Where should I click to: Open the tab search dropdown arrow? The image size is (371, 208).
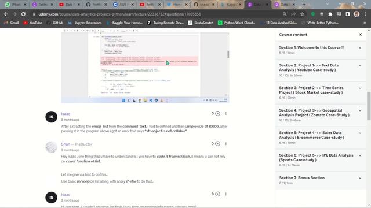327,4
